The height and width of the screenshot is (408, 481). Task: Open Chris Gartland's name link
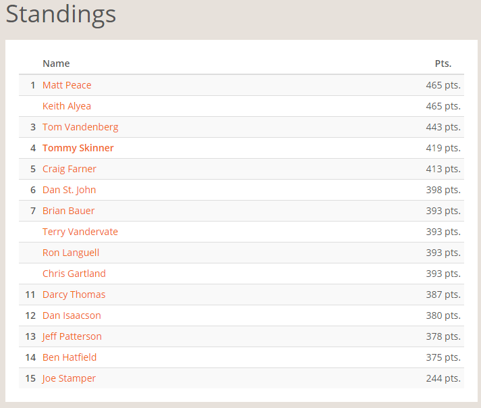click(x=74, y=274)
